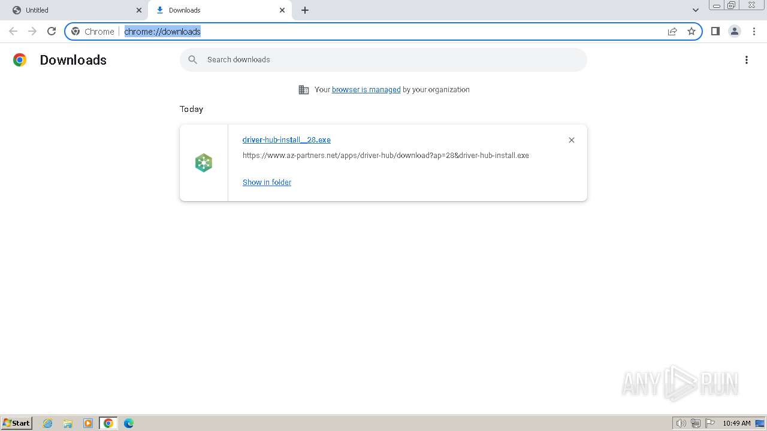Click the Chrome taskbar icon
Viewport: 767px width, 431px height.
[108, 423]
